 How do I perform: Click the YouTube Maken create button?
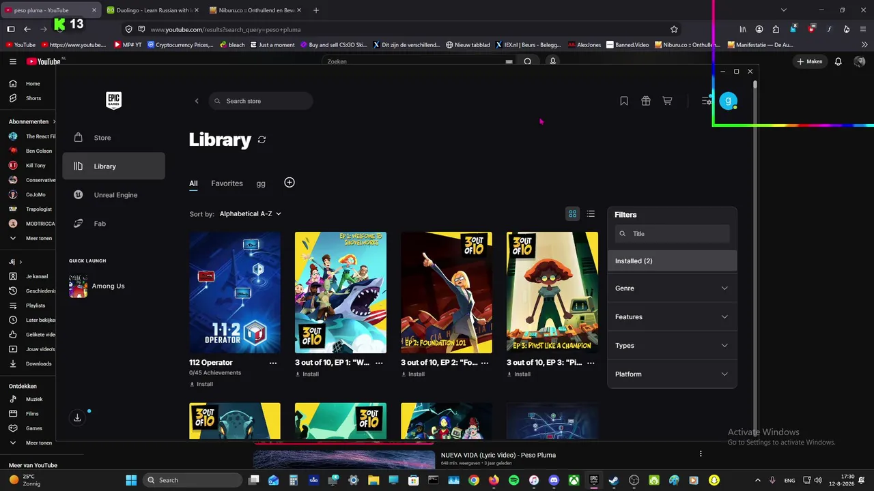coord(809,61)
